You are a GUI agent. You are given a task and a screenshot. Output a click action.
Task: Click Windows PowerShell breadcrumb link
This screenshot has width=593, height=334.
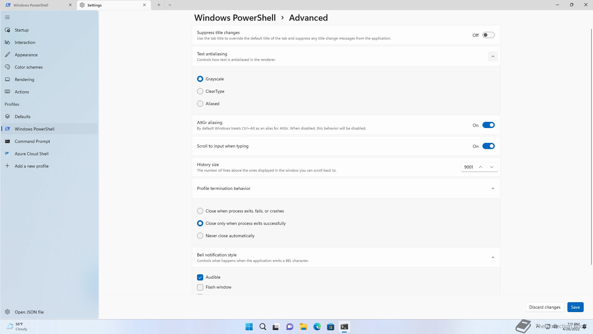click(235, 18)
